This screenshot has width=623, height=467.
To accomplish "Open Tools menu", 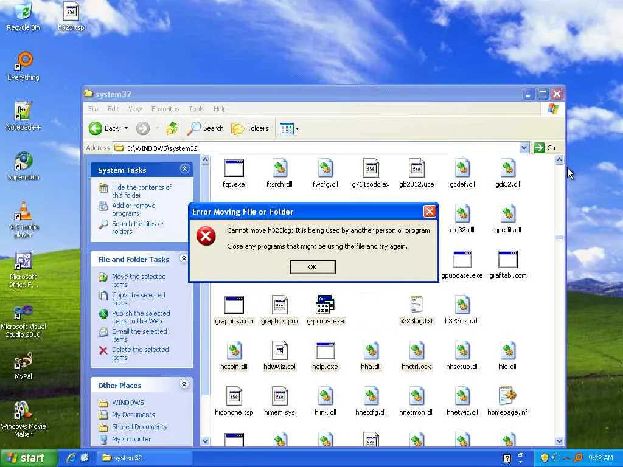I will pyautogui.click(x=197, y=109).
